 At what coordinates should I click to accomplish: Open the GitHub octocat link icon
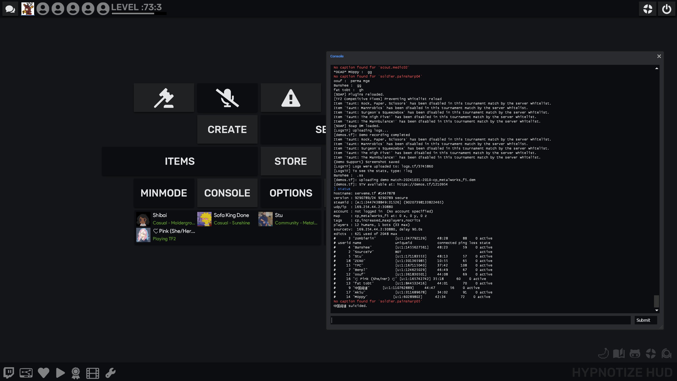635,353
